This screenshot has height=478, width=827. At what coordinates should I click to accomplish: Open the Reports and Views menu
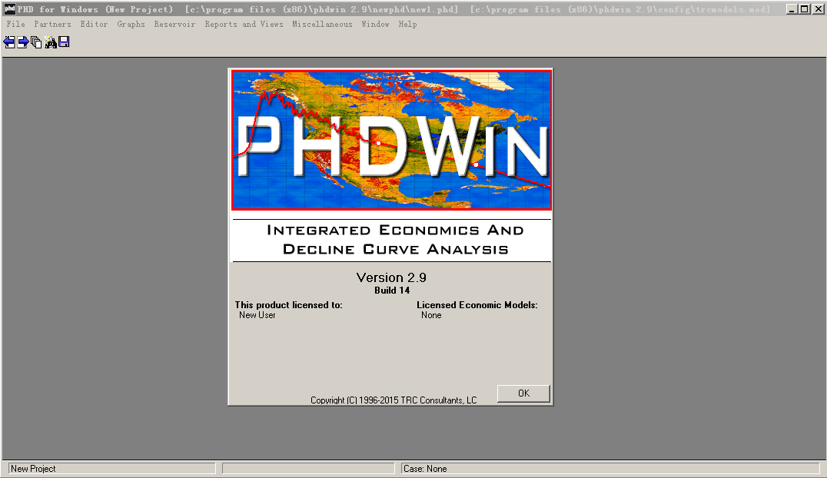(x=244, y=25)
